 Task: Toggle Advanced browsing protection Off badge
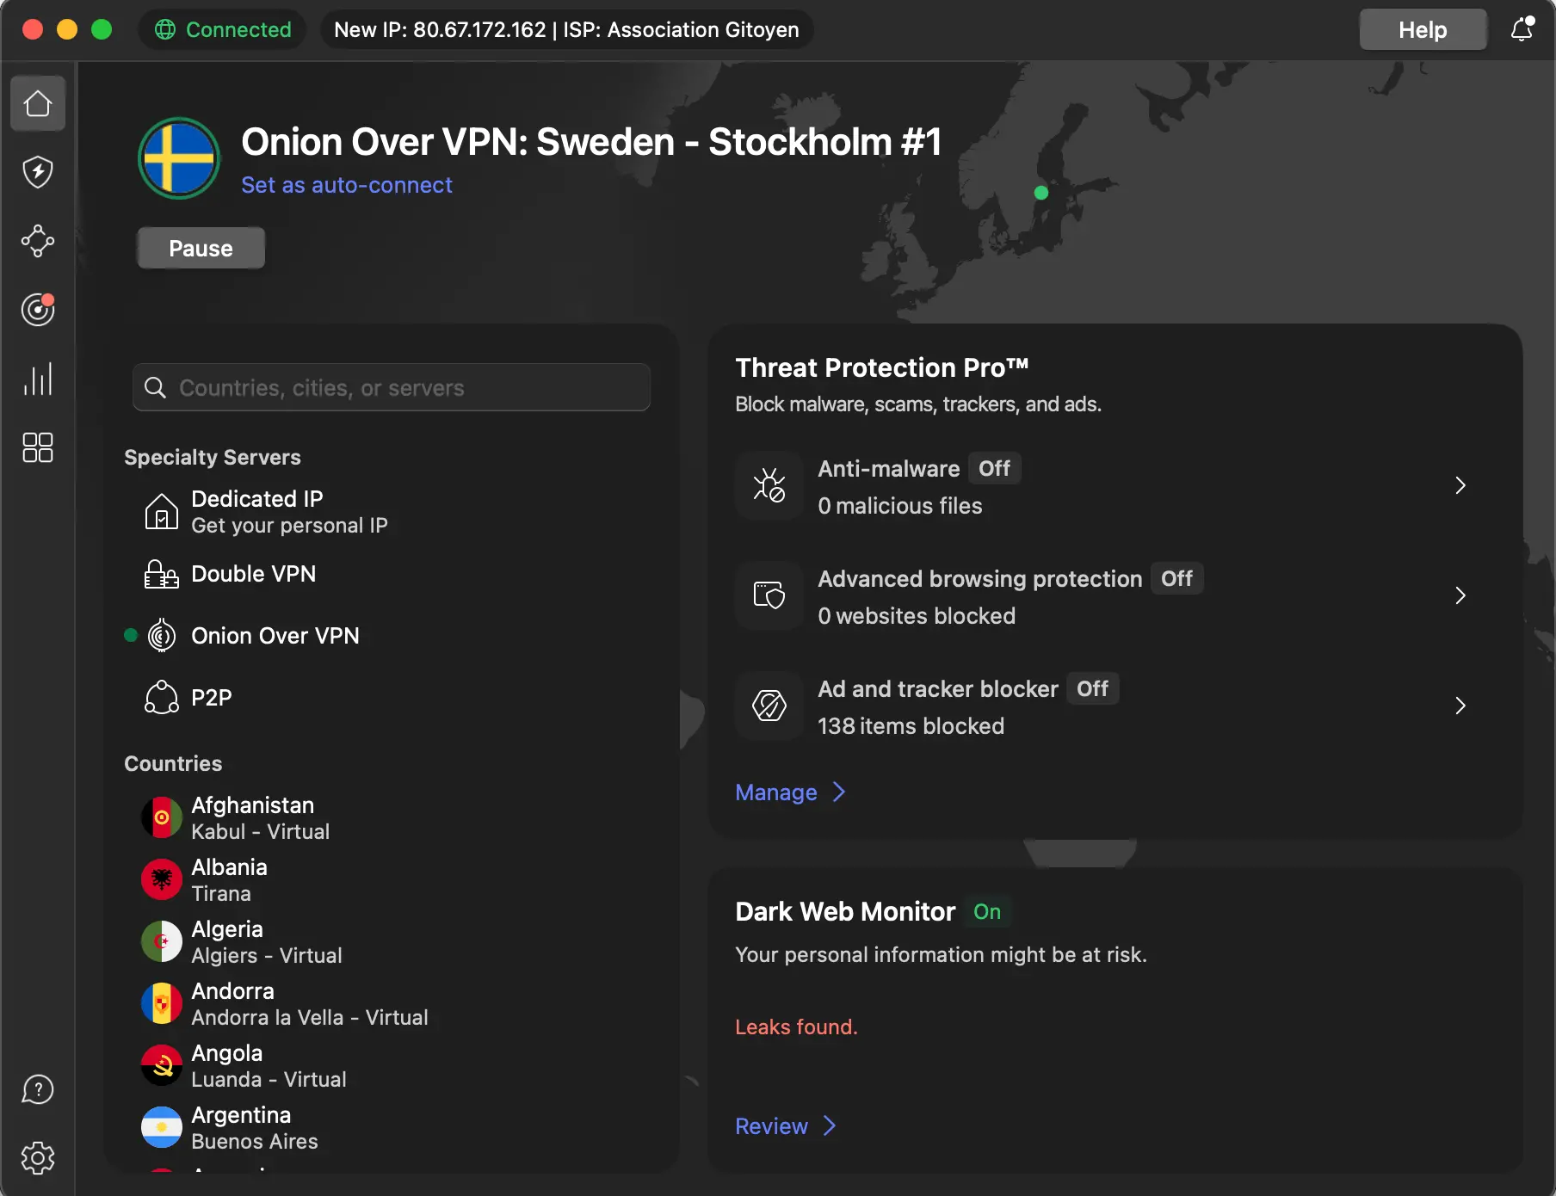[x=1176, y=579]
